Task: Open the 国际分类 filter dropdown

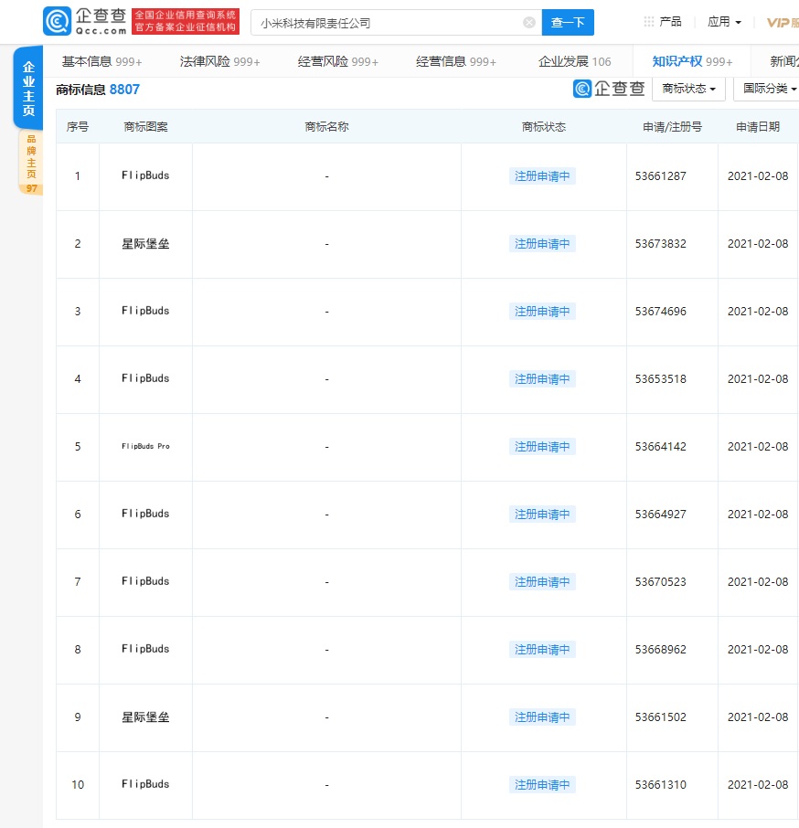Action: [x=768, y=89]
